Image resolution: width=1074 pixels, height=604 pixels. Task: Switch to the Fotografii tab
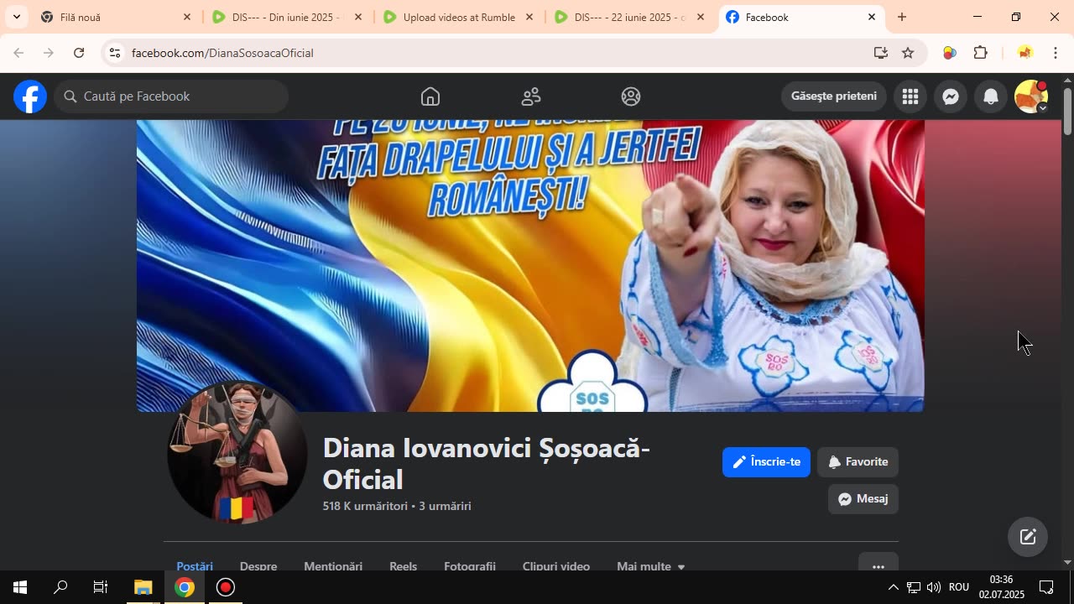(470, 566)
